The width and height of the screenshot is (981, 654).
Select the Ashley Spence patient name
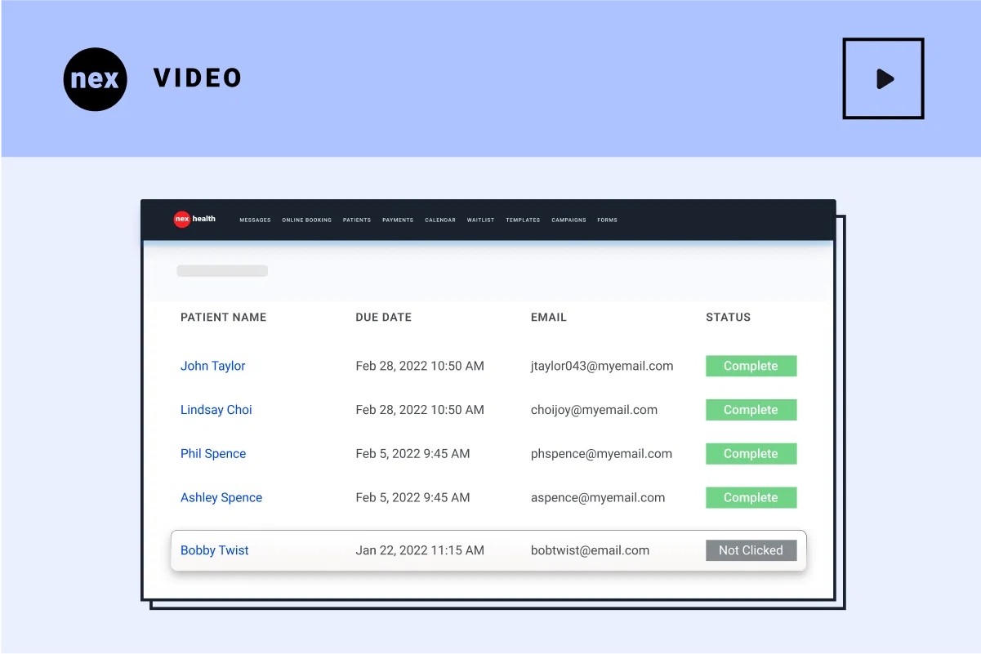pyautogui.click(x=221, y=498)
